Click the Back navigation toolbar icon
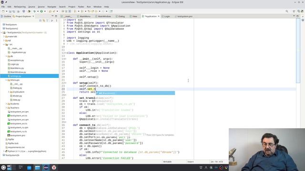This screenshot has width=305, height=171. [96, 11]
